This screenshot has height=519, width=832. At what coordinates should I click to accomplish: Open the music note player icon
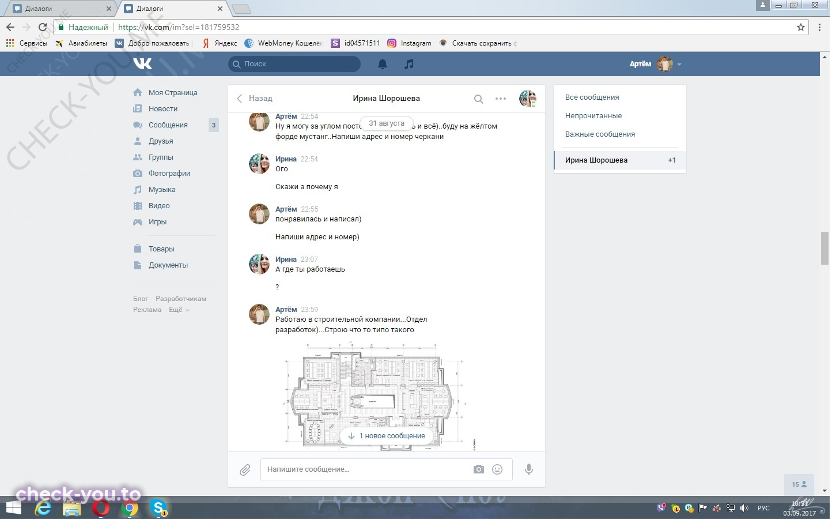coord(409,64)
